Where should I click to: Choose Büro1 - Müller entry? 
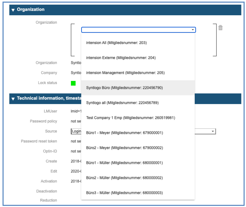click(124, 162)
